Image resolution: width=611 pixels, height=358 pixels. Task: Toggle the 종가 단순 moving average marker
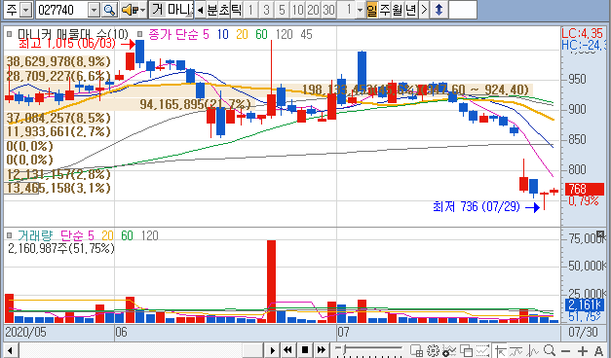[x=140, y=34]
